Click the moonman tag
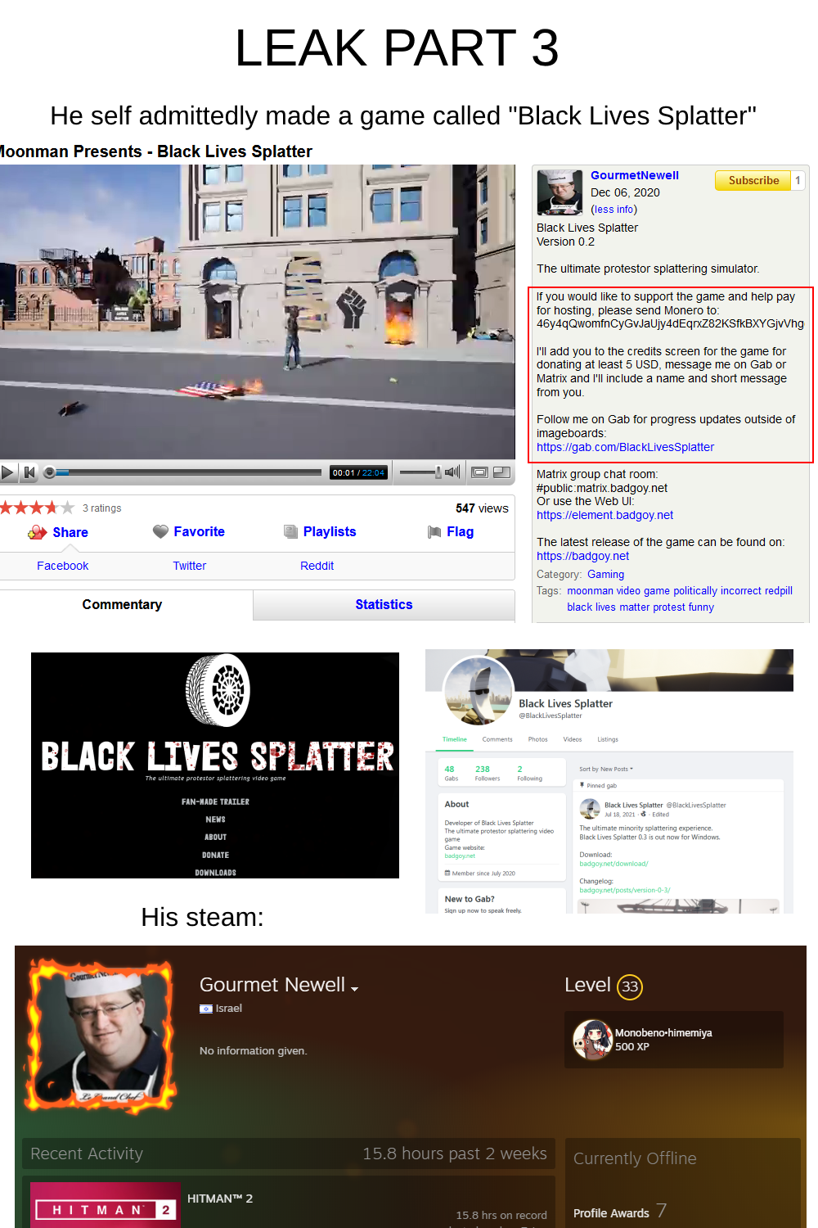Image resolution: width=818 pixels, height=1228 pixels. click(x=590, y=591)
